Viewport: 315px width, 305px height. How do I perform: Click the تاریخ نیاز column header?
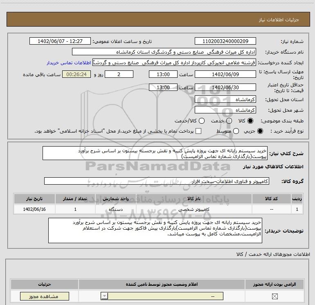click(34, 199)
